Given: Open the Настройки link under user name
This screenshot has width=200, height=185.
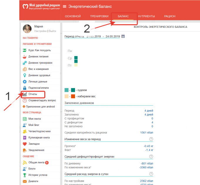Looking at the screenshot, I should coord(40,31).
